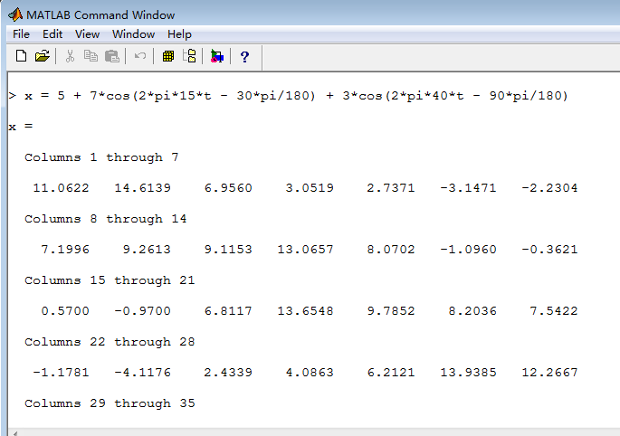
Task: Click 'Columns 8 through 14' heading
Action: (106, 219)
